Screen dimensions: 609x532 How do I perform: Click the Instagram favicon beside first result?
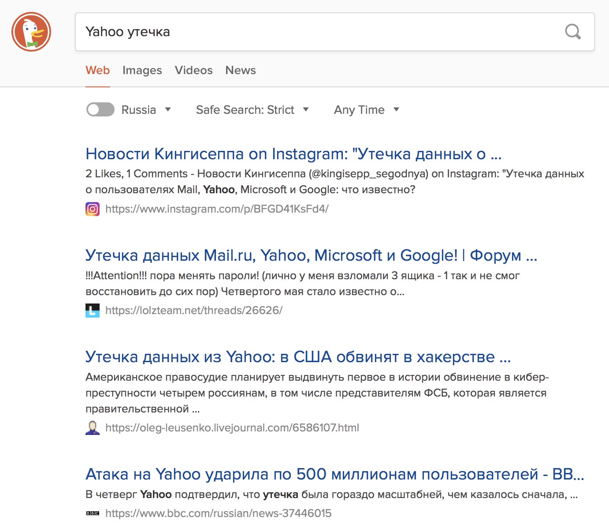pos(93,209)
